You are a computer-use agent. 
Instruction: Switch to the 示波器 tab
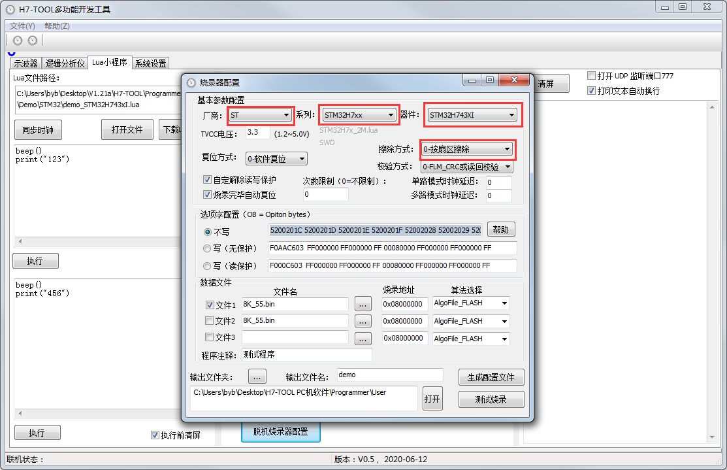coord(25,63)
